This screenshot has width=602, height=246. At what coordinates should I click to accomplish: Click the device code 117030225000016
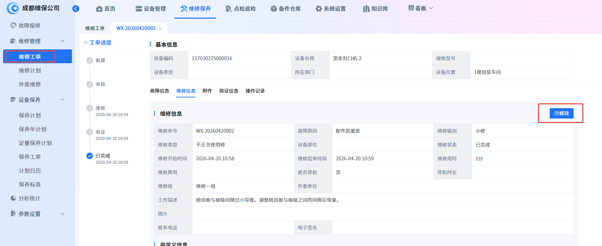click(x=212, y=58)
